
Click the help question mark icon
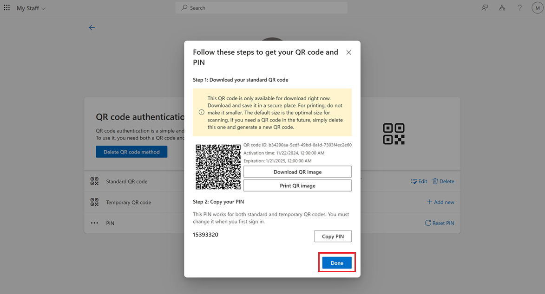[x=519, y=7]
